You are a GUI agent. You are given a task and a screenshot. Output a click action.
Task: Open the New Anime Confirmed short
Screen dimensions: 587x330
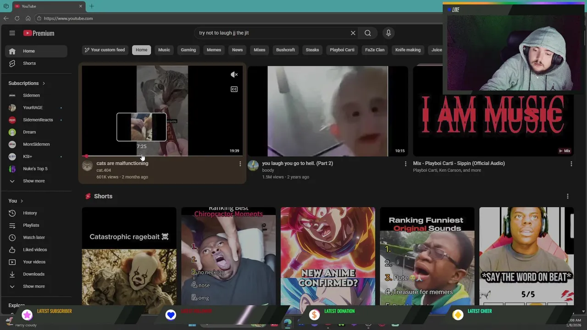328,256
